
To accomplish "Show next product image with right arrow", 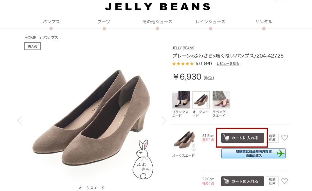I will coord(164,121).
